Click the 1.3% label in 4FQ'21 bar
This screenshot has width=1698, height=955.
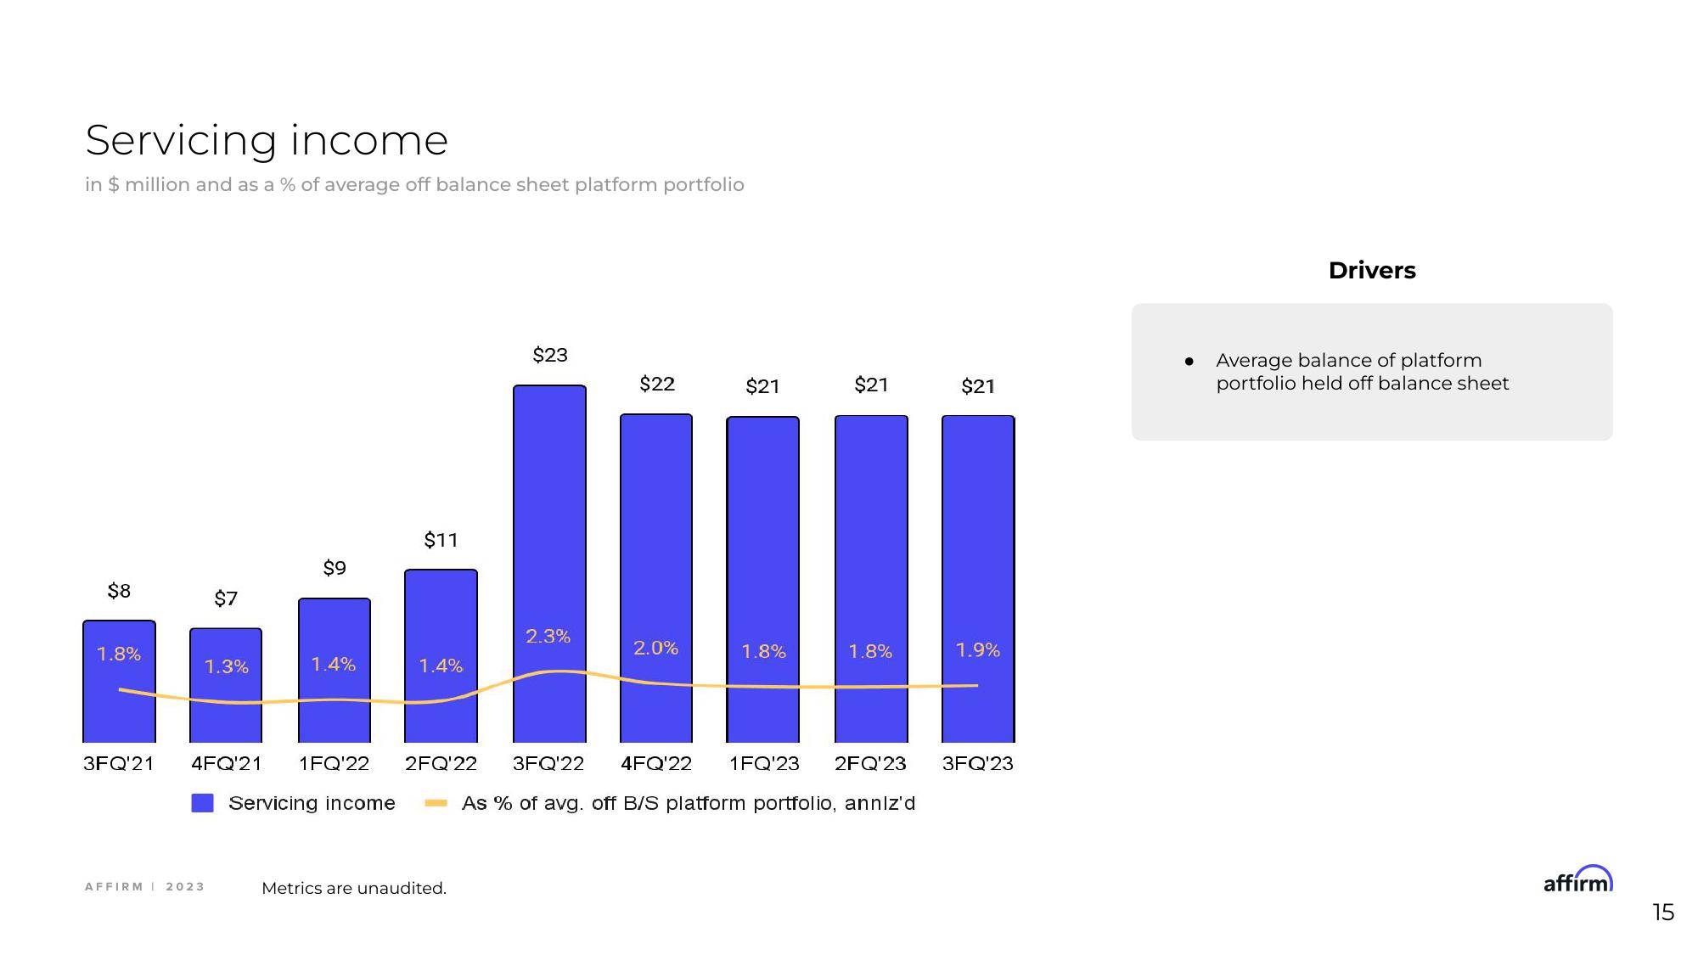(227, 666)
